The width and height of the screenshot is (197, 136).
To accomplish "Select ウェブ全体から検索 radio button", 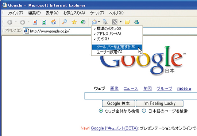I will pos(101,111).
